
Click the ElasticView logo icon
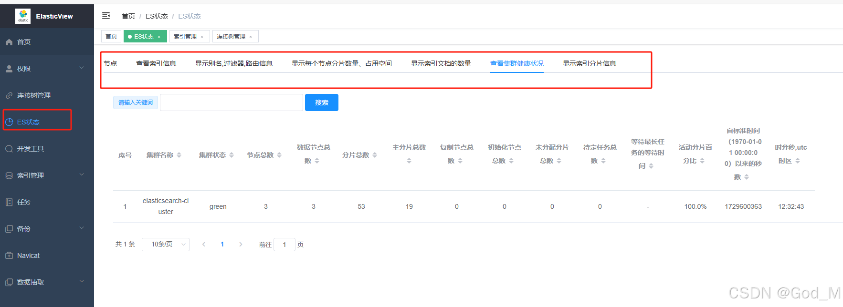click(23, 16)
